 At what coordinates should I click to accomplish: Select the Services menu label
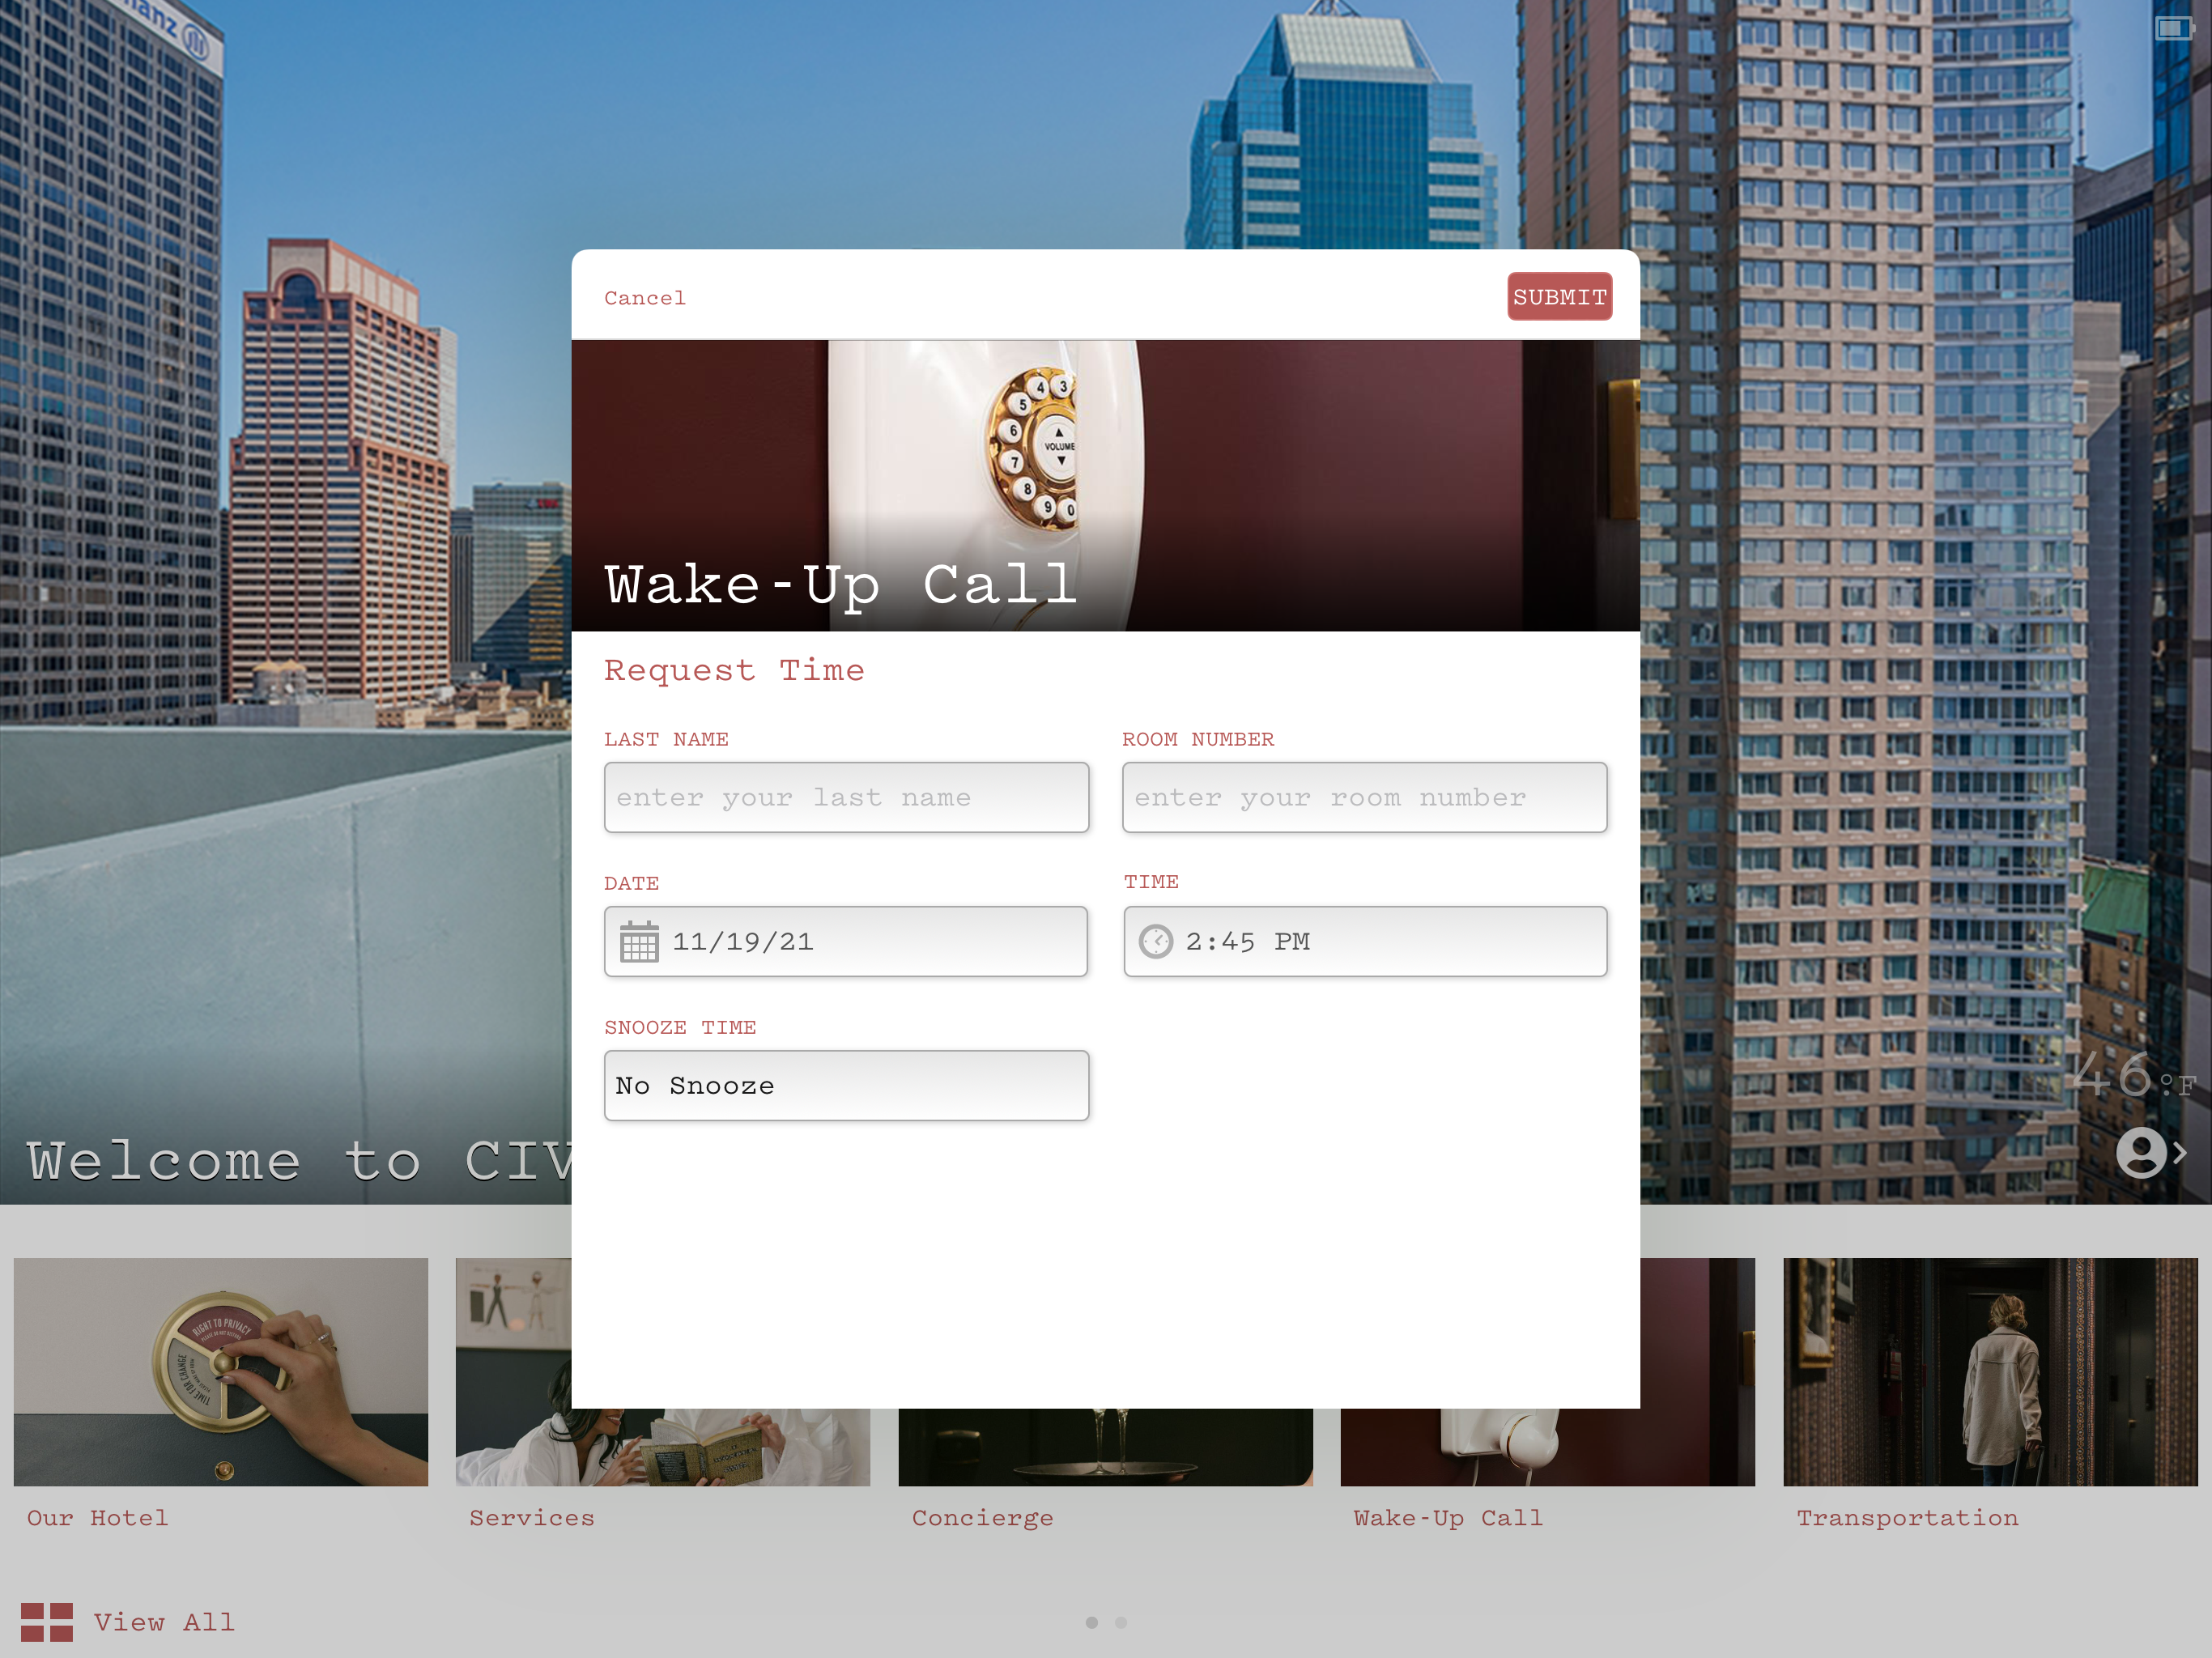(531, 1518)
